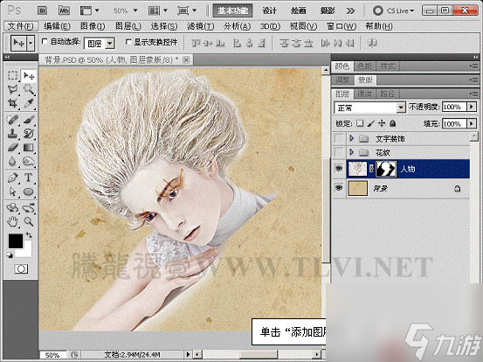Select the Blur tool
Screen dimensions: 483x362
(12, 161)
